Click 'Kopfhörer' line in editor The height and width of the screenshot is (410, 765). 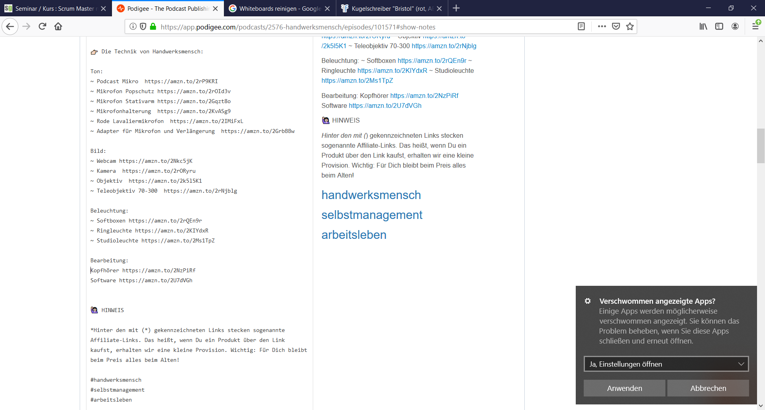pyautogui.click(x=143, y=270)
